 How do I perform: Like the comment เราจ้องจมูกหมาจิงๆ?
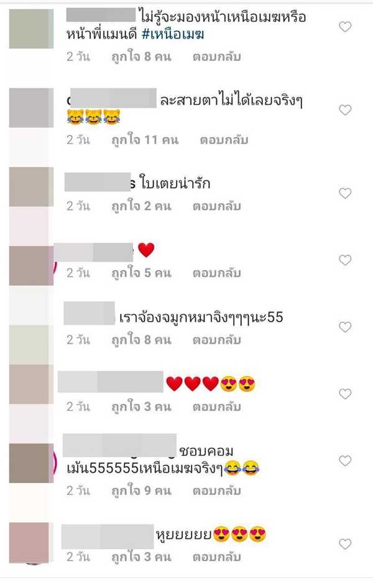(x=345, y=327)
